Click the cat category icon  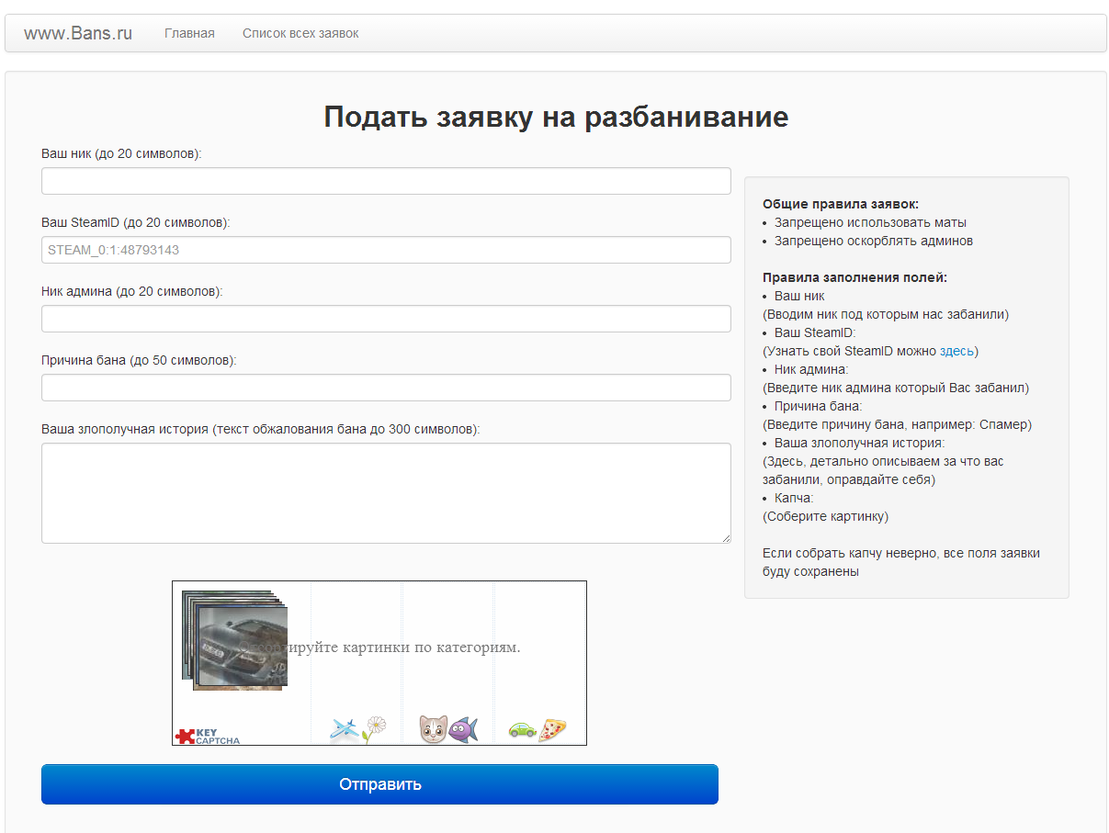point(433,729)
